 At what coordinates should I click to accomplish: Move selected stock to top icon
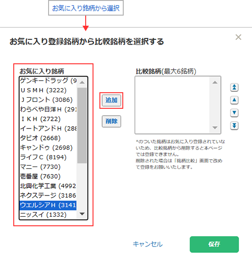click(x=234, y=87)
